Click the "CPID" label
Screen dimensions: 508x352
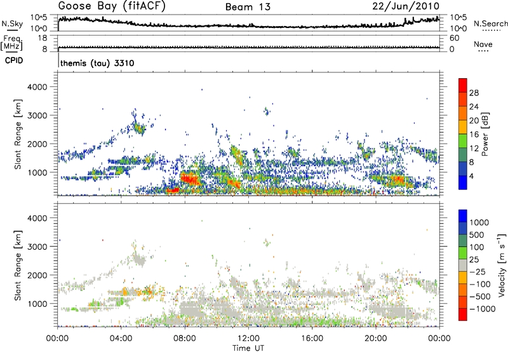point(14,60)
